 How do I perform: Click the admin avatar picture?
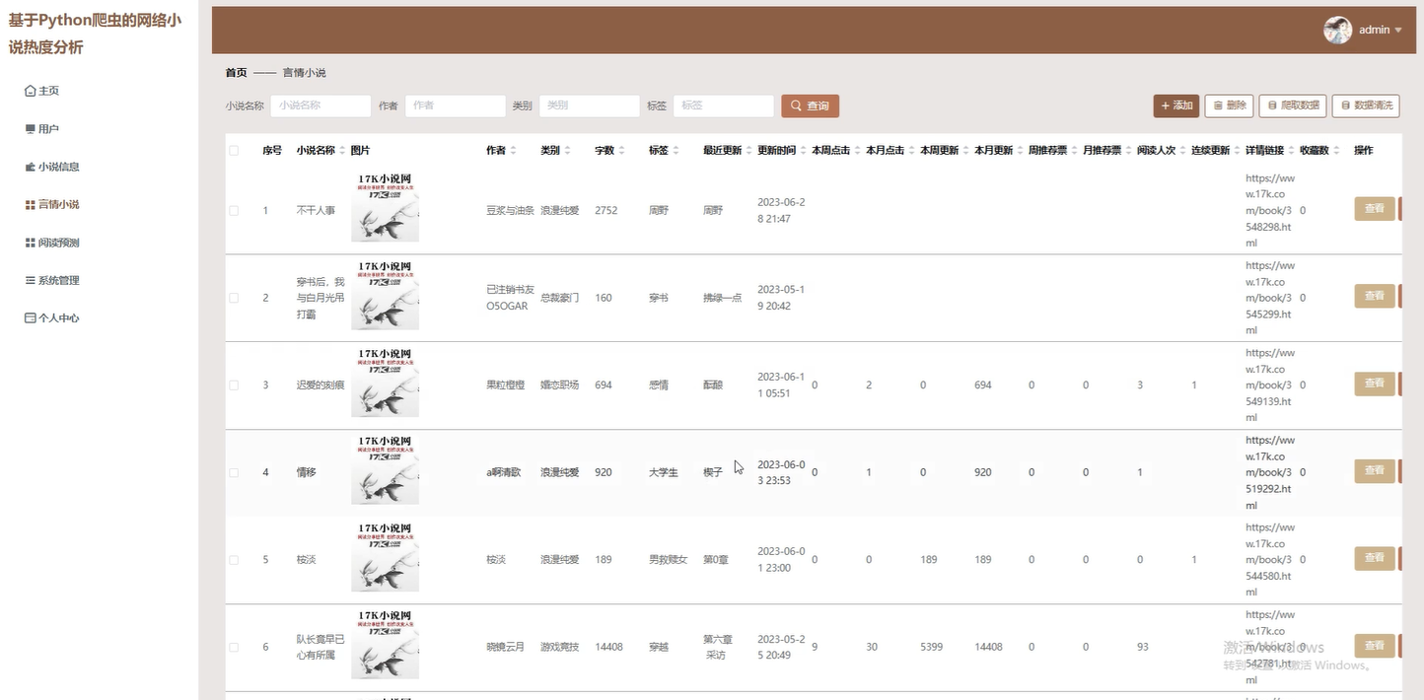1337,30
